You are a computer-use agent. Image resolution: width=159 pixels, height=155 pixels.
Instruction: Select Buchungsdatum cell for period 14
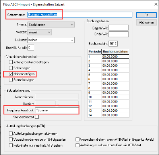pyautogui.click(x=115, y=115)
